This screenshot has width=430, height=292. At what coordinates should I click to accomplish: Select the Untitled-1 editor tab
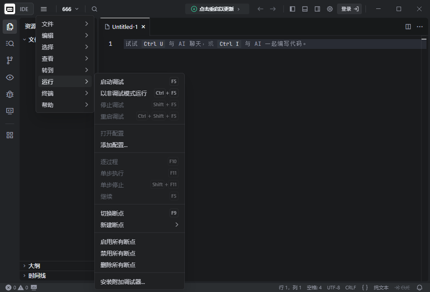(x=125, y=27)
